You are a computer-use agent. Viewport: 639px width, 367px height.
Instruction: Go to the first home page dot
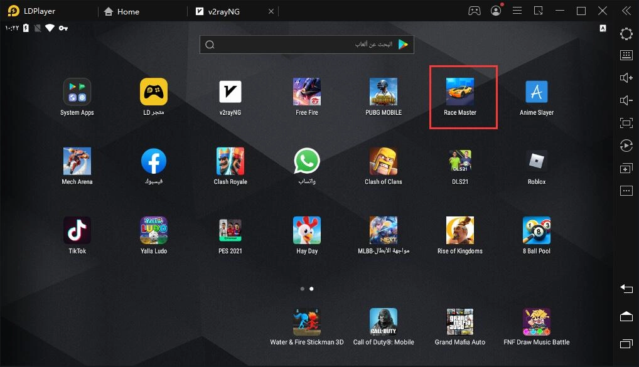303,289
